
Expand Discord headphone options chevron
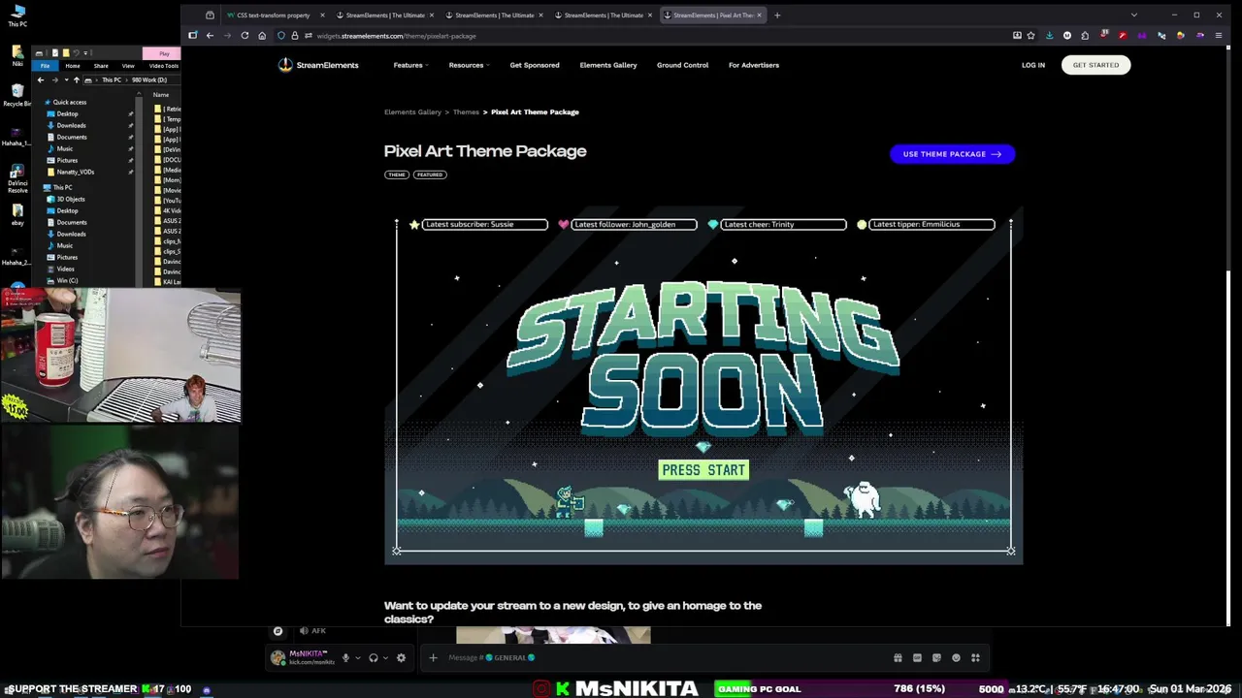[385, 657]
